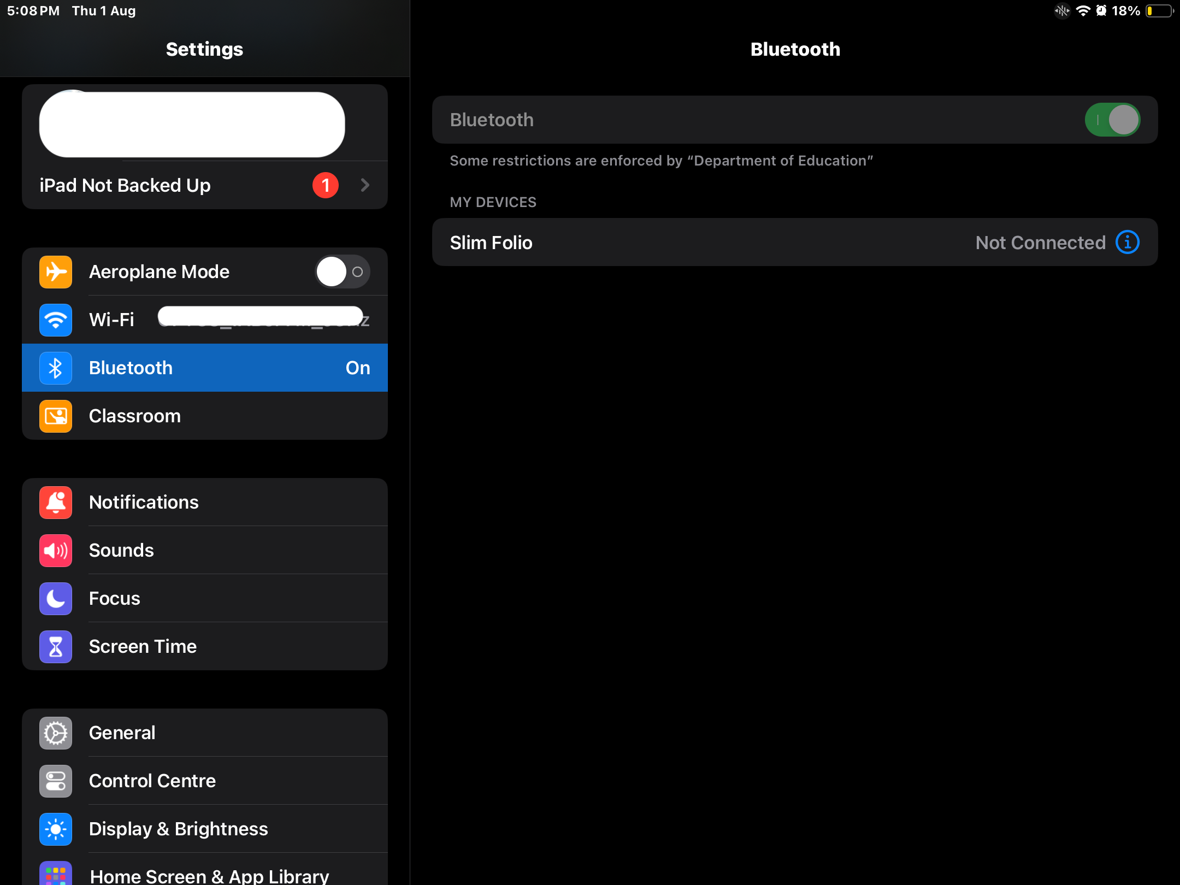Turn off the Bluetooth switch

click(1112, 120)
